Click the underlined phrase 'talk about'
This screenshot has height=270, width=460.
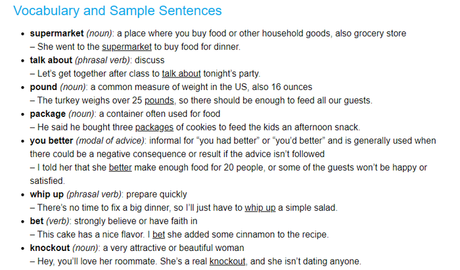(x=181, y=74)
